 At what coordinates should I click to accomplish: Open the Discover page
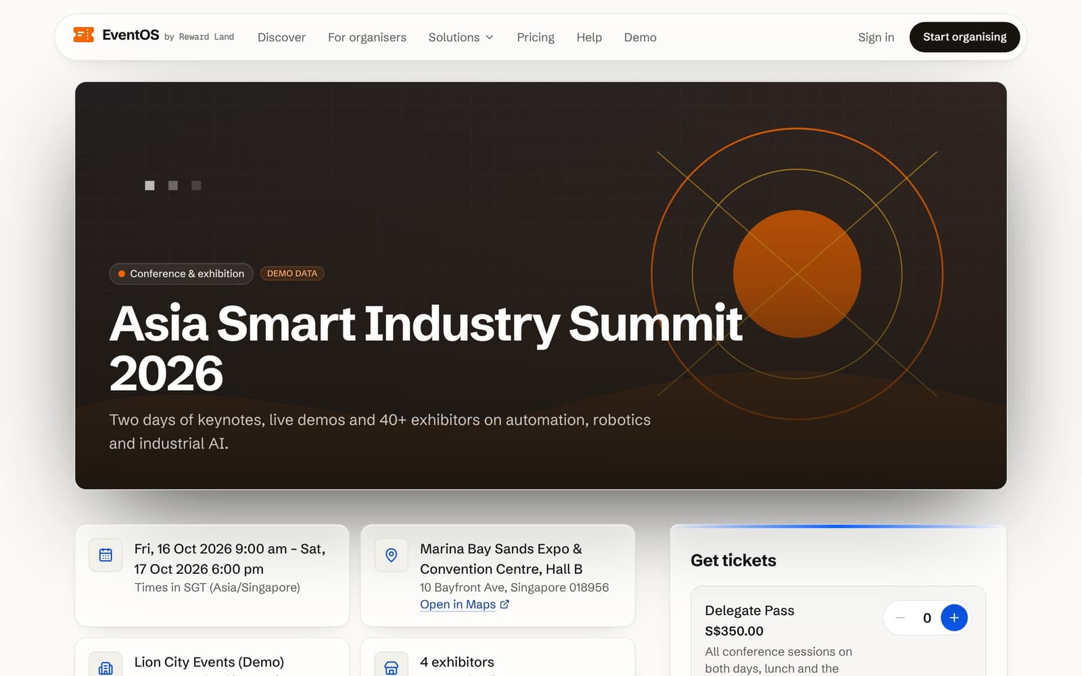[x=281, y=37]
